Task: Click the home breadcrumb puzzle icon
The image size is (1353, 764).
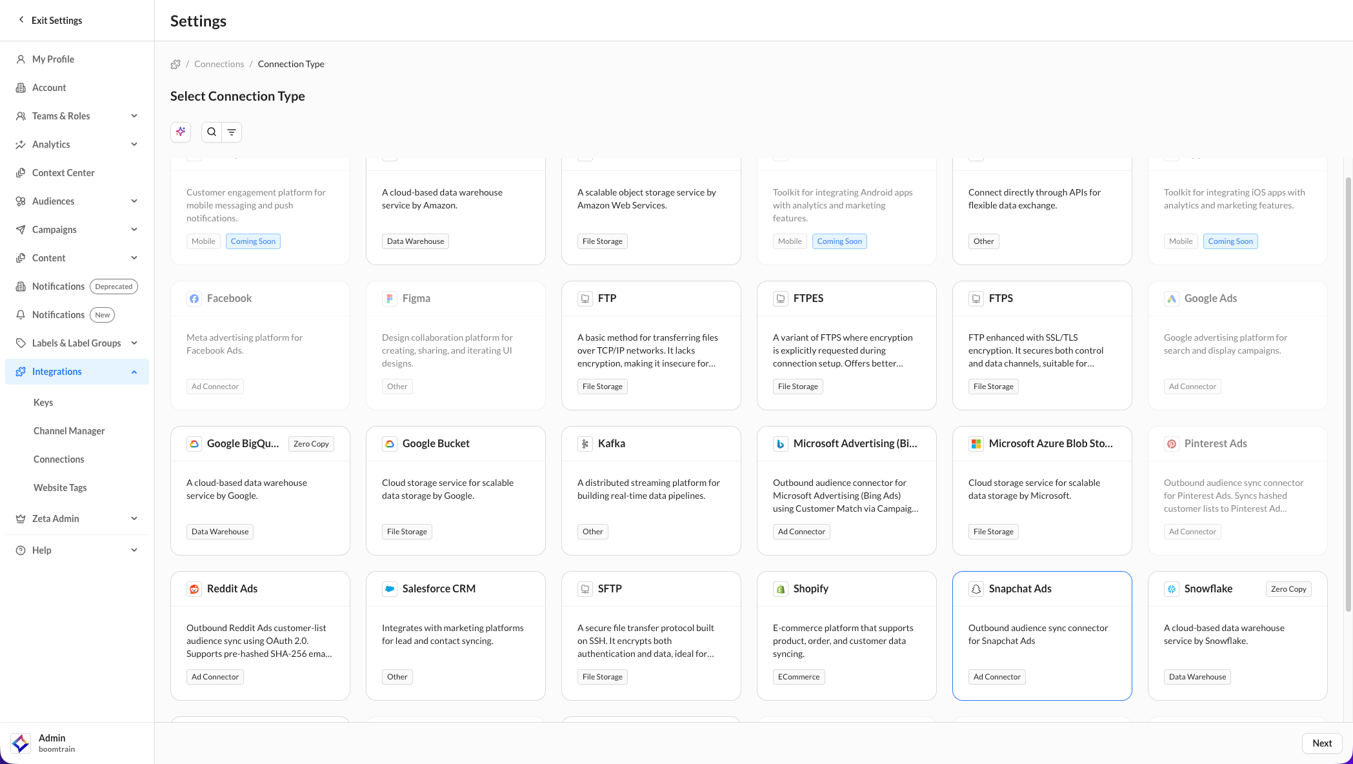Action: [175, 64]
